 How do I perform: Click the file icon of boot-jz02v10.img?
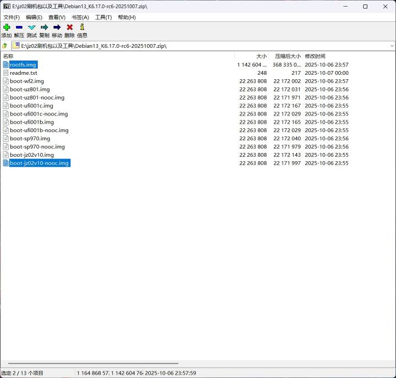coord(6,155)
